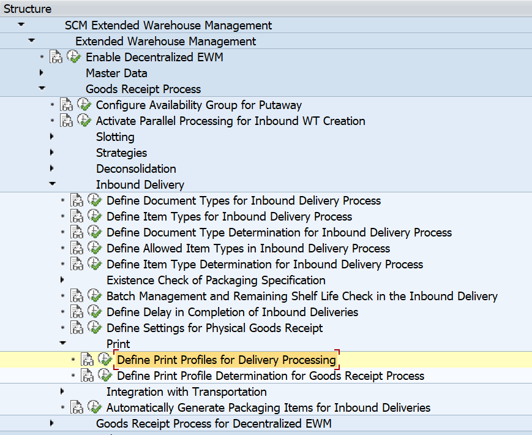The width and height of the screenshot is (532, 435).
Task: Select 'Existence Check of Packaging Specification' label
Action: (x=216, y=281)
